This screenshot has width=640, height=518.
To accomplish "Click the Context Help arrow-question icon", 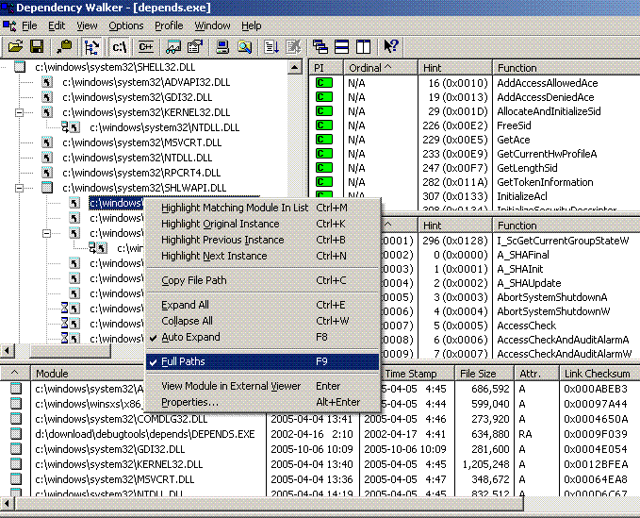I will 390,46.
